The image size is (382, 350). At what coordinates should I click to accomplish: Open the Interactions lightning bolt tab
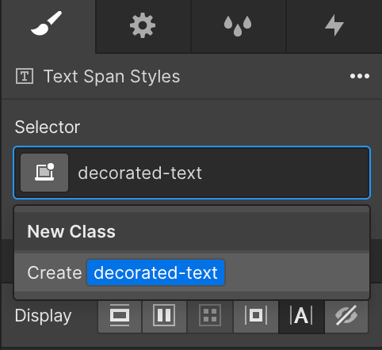pos(334,25)
